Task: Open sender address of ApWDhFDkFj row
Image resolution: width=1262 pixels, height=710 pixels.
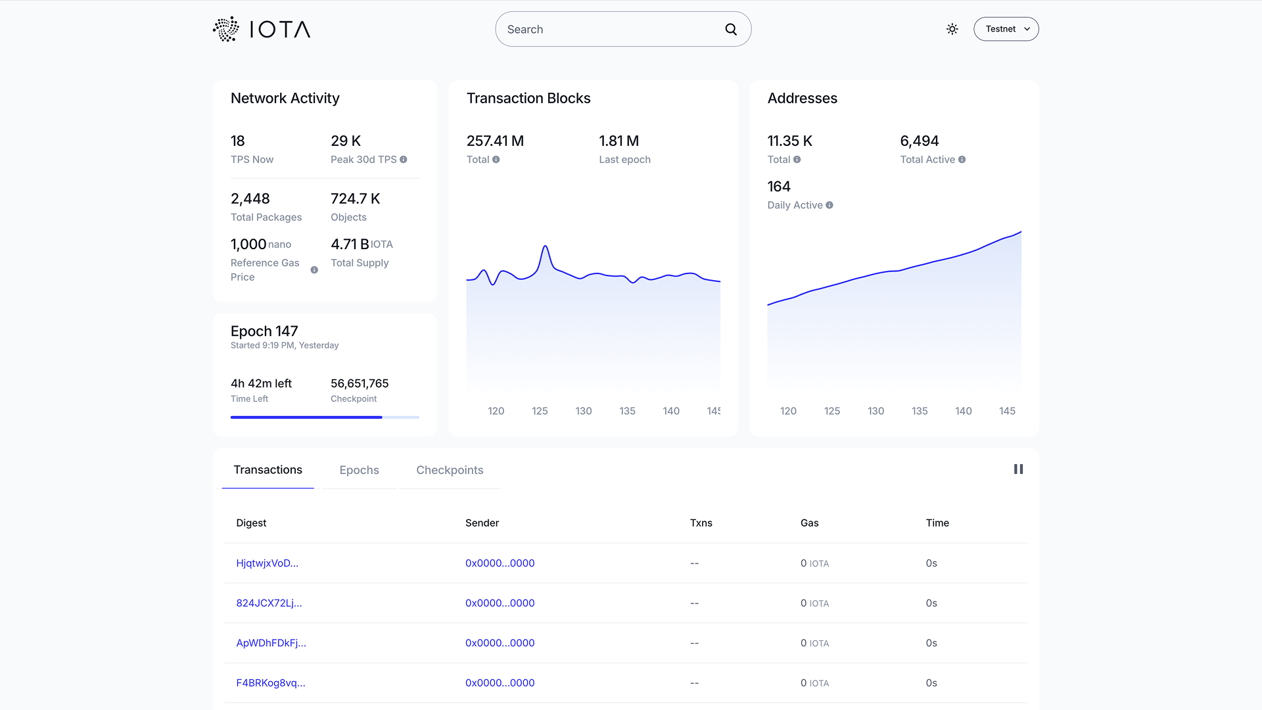Action: pos(500,643)
